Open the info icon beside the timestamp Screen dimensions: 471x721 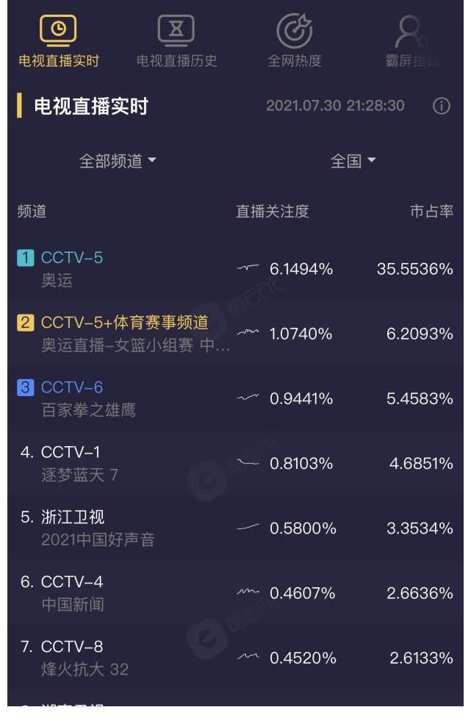pyautogui.click(x=440, y=106)
